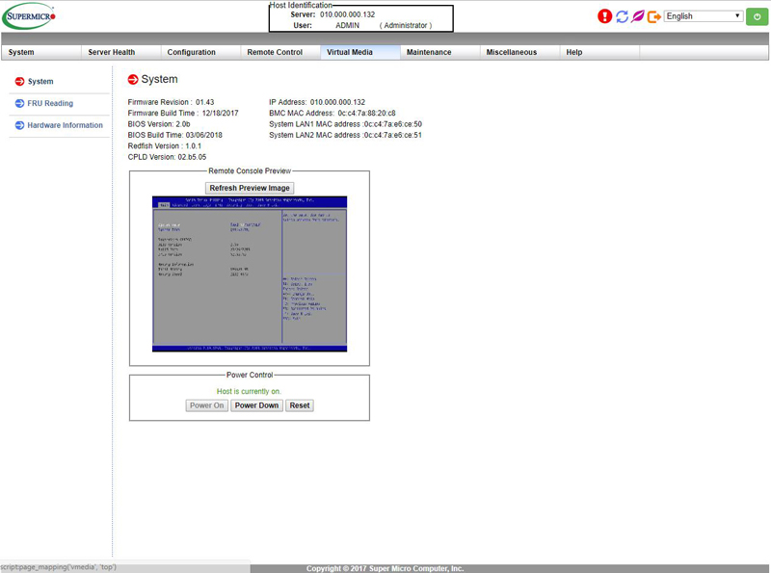Screen dimensions: 771x573
Task: Click the Reset button
Action: 300,405
